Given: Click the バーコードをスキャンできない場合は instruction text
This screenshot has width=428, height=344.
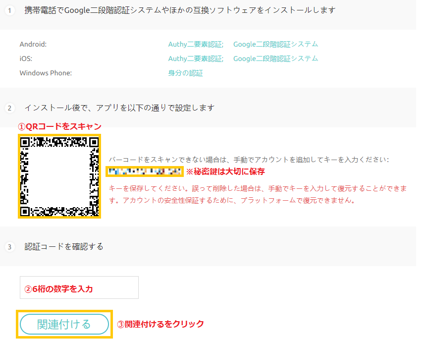Looking at the screenshot, I should point(249,160).
